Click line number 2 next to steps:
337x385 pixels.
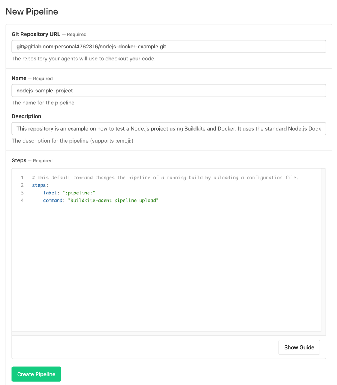22,185
